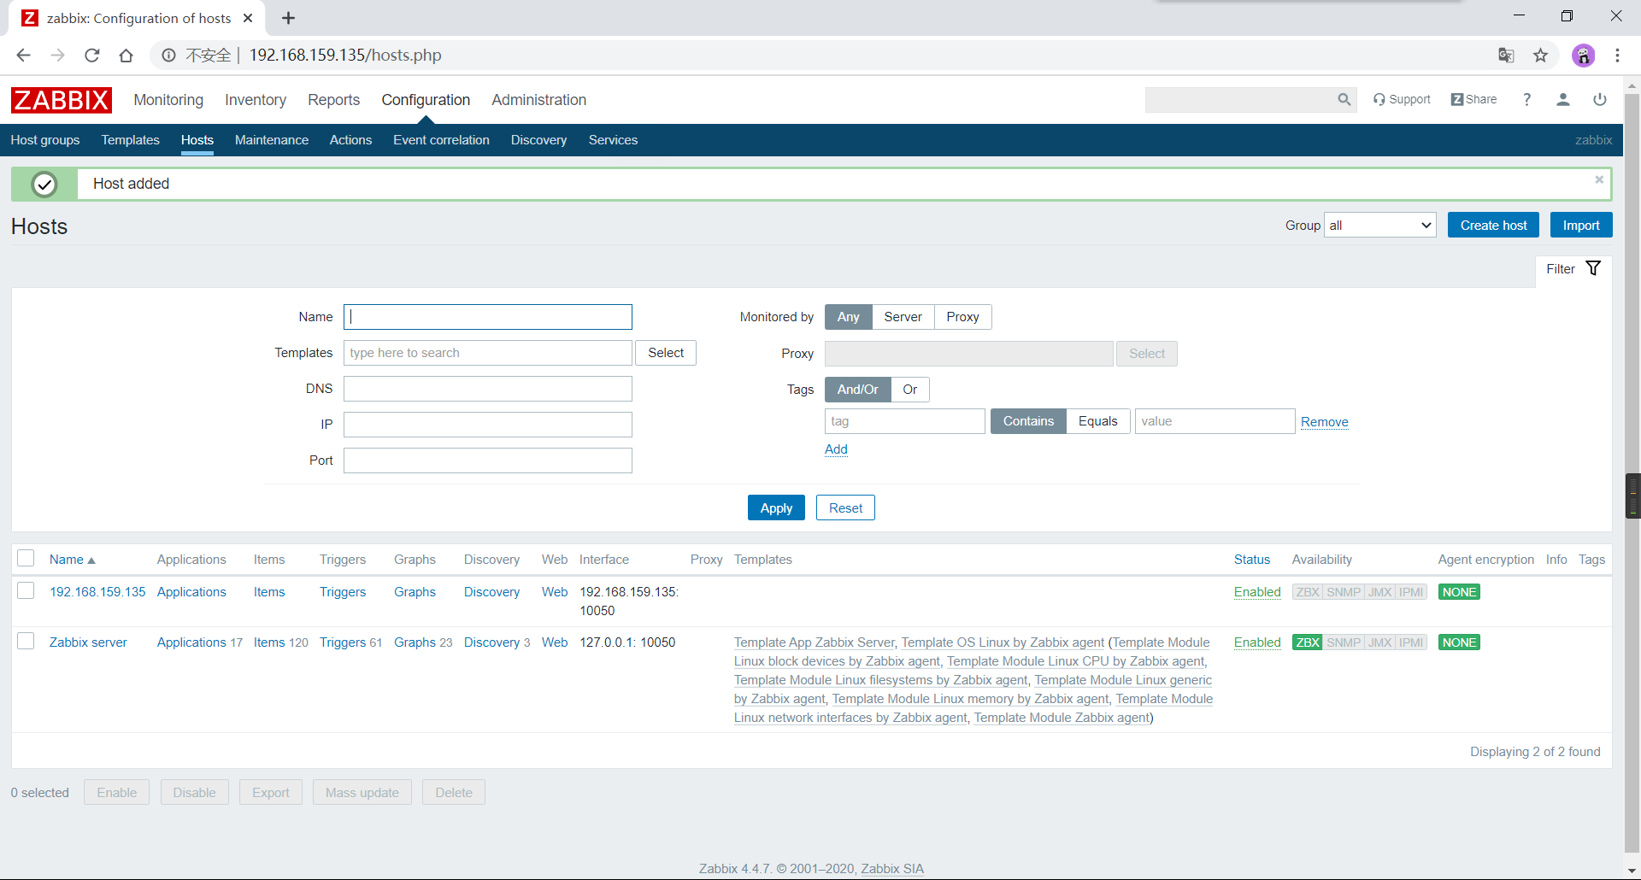
Task: Apply the host filter
Action: point(776,508)
